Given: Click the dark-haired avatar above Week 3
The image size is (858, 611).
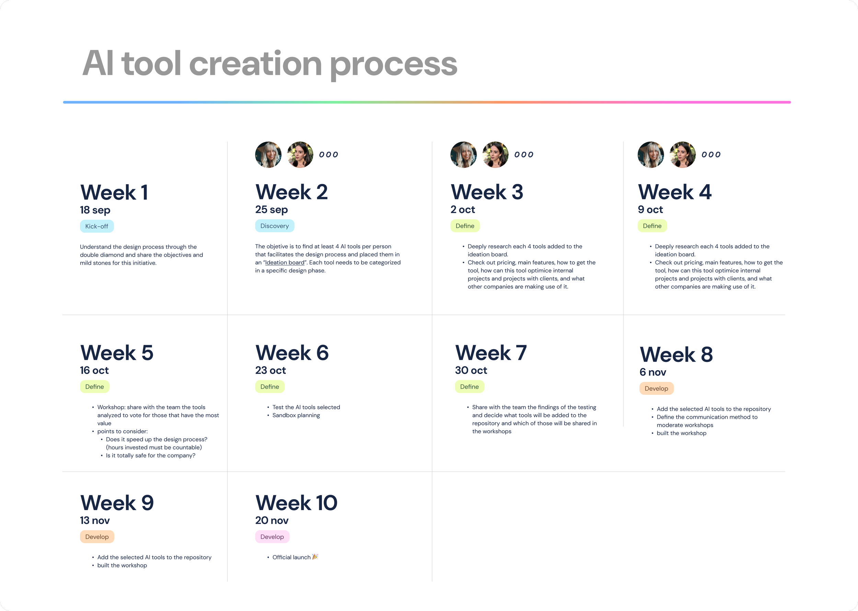Looking at the screenshot, I should point(495,155).
